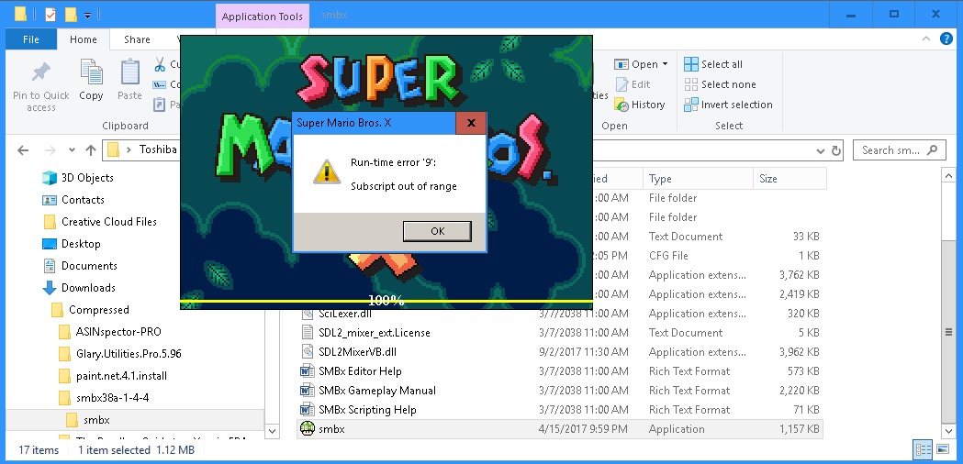
Task: Sort by the Size column header
Action: click(x=789, y=179)
